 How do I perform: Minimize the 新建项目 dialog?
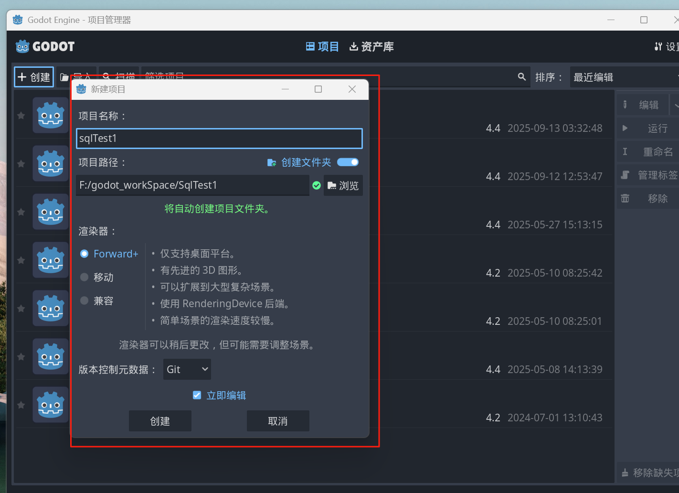[x=285, y=89]
